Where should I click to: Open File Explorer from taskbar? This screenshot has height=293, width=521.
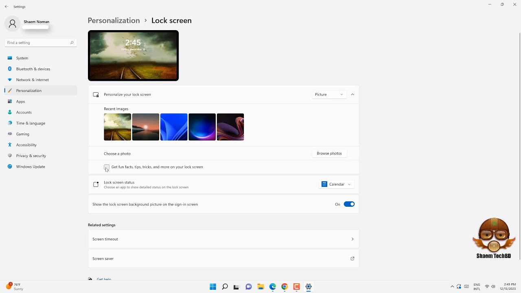point(260,286)
